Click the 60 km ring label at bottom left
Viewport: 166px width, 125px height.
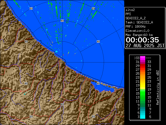click(x=31, y=116)
